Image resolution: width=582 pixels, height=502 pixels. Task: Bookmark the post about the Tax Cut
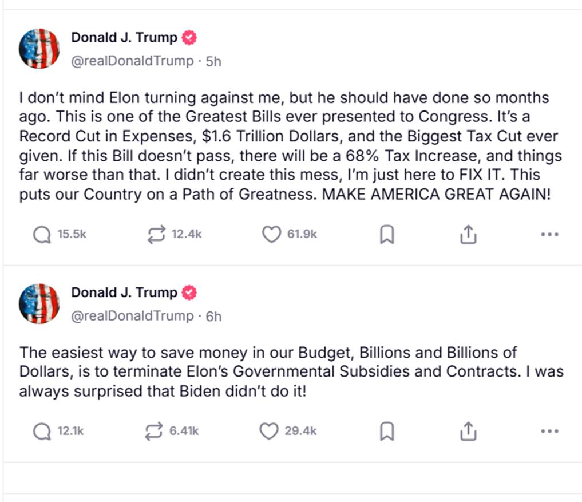click(387, 234)
